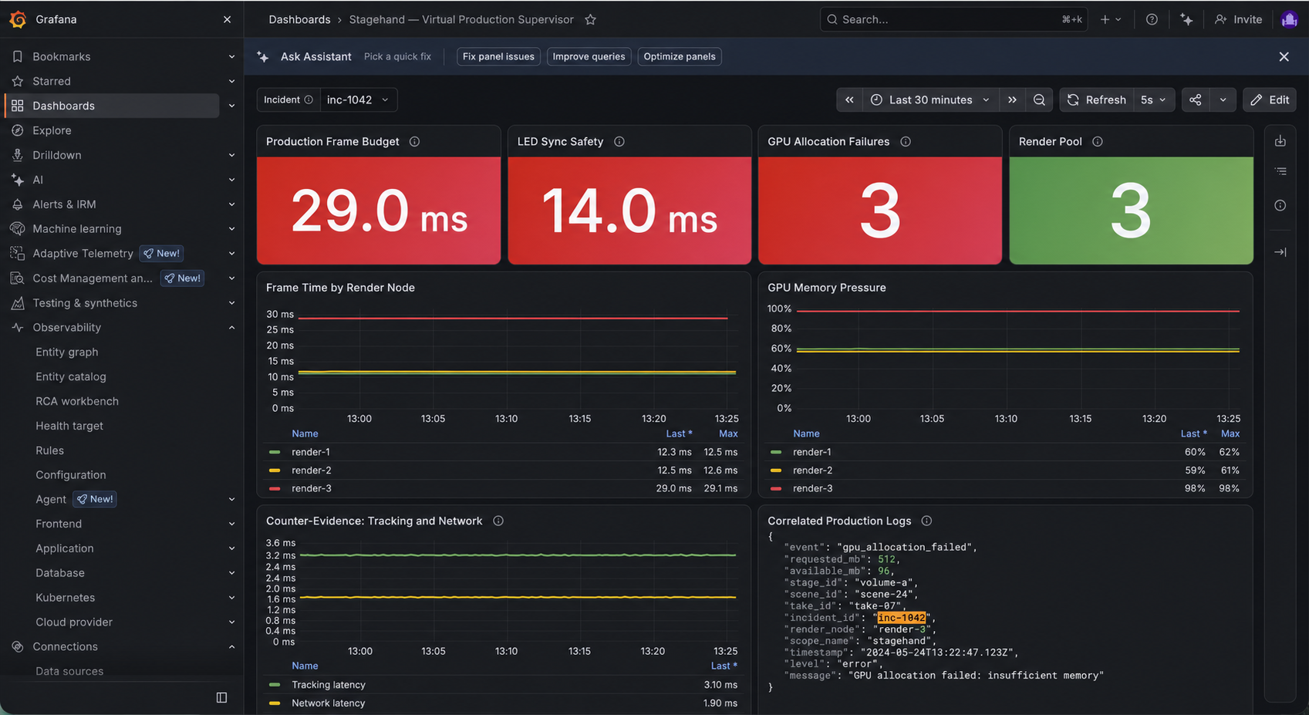Click the Edit dashboard button
The height and width of the screenshot is (715, 1309).
tap(1270, 99)
